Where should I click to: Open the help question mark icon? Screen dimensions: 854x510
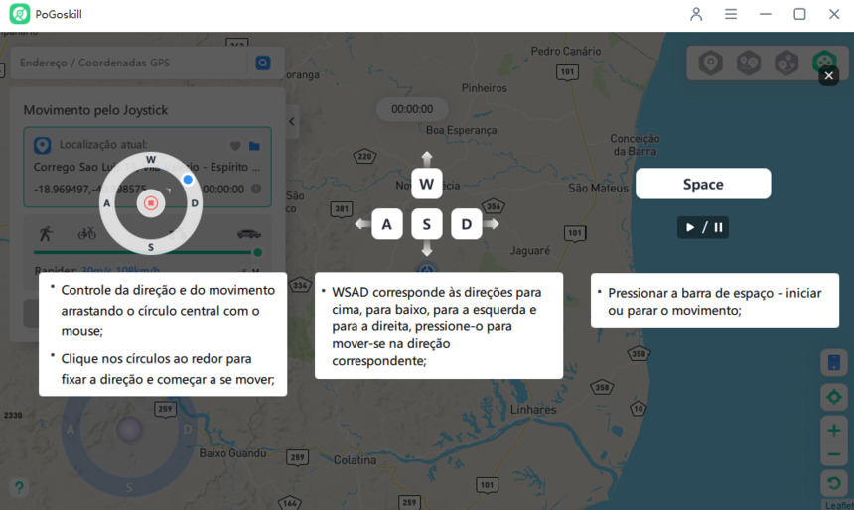pos(18,487)
